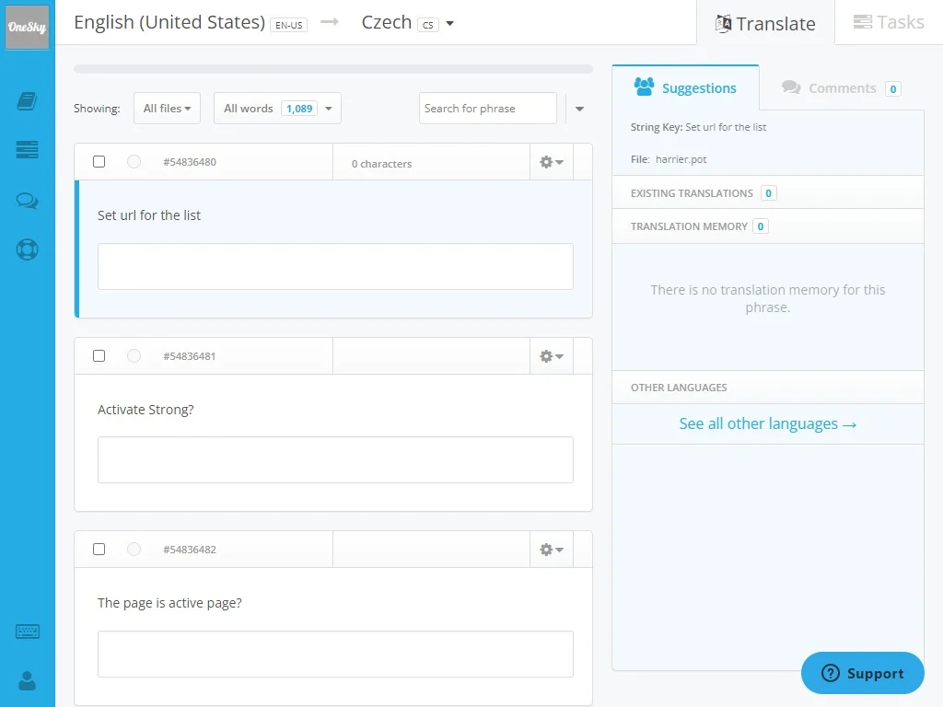
Task: Toggle status circle for phrase #54836480
Action: [134, 162]
